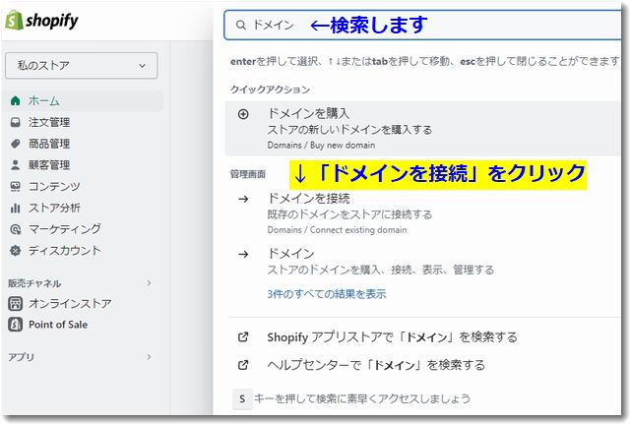The width and height of the screenshot is (630, 424).
Task: Choose ドメインを購入 quick action
Action: tap(422, 129)
